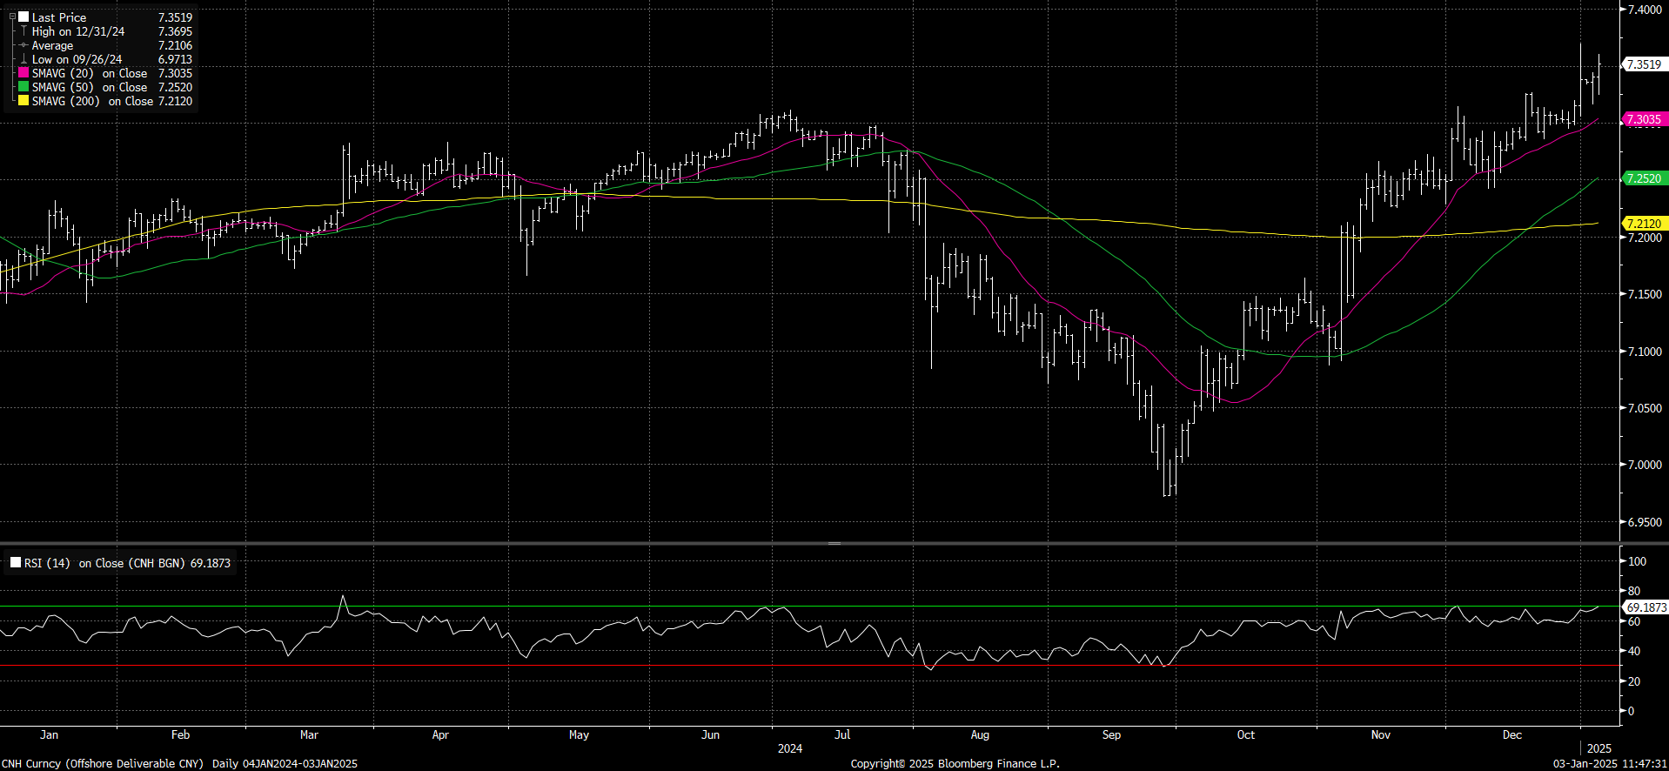Click 'RSI (14) on Close (CNH BGN)' label
The width and height of the screenshot is (1669, 771).
point(104,563)
